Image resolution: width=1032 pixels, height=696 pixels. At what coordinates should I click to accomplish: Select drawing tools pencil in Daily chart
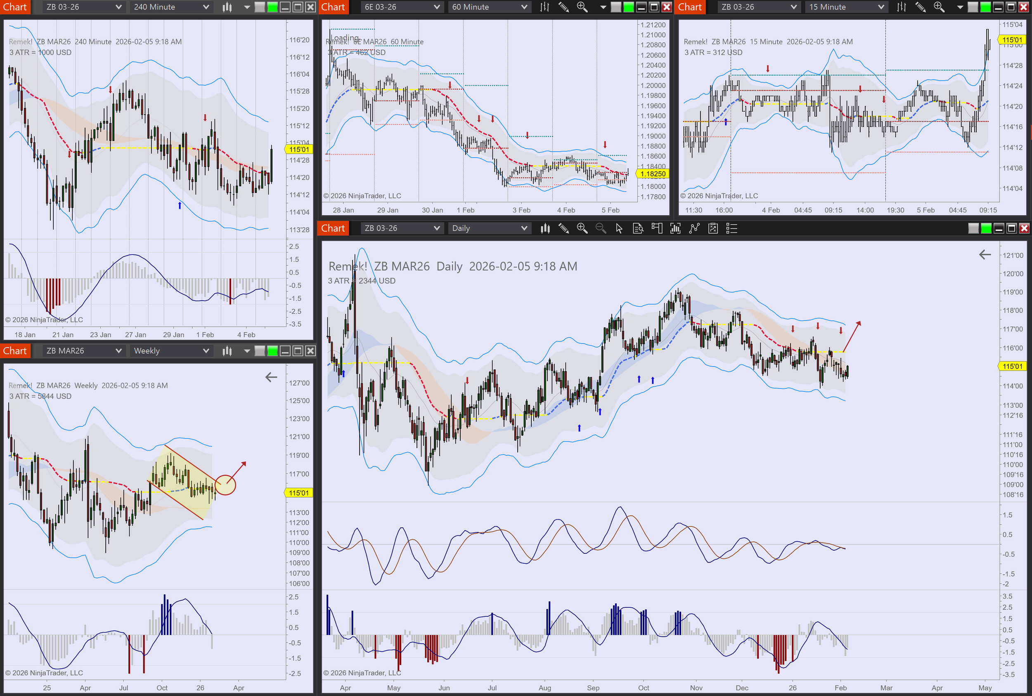(563, 228)
